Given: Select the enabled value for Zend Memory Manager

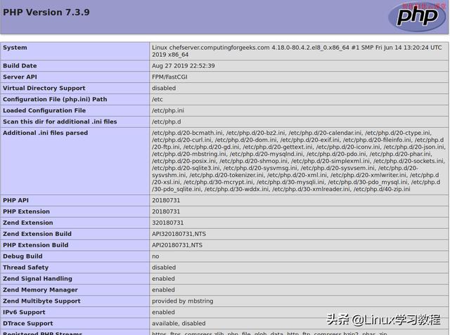Looking at the screenshot, I should click(x=163, y=289).
